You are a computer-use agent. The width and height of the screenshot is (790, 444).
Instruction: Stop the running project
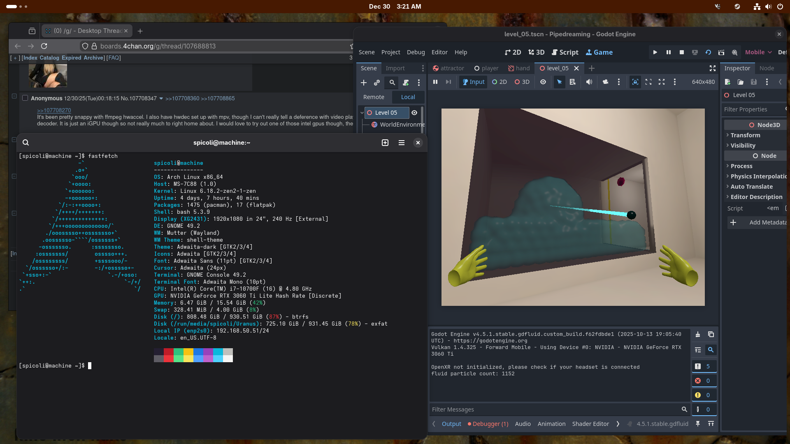(x=681, y=52)
